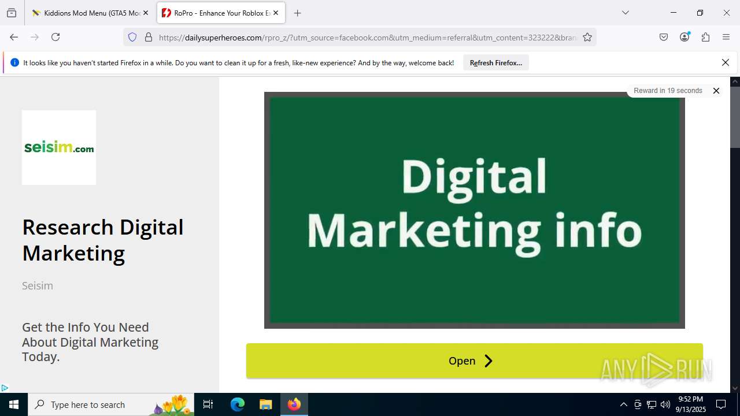
Task: Click the Firefox taskbar icon
Action: (x=294, y=404)
